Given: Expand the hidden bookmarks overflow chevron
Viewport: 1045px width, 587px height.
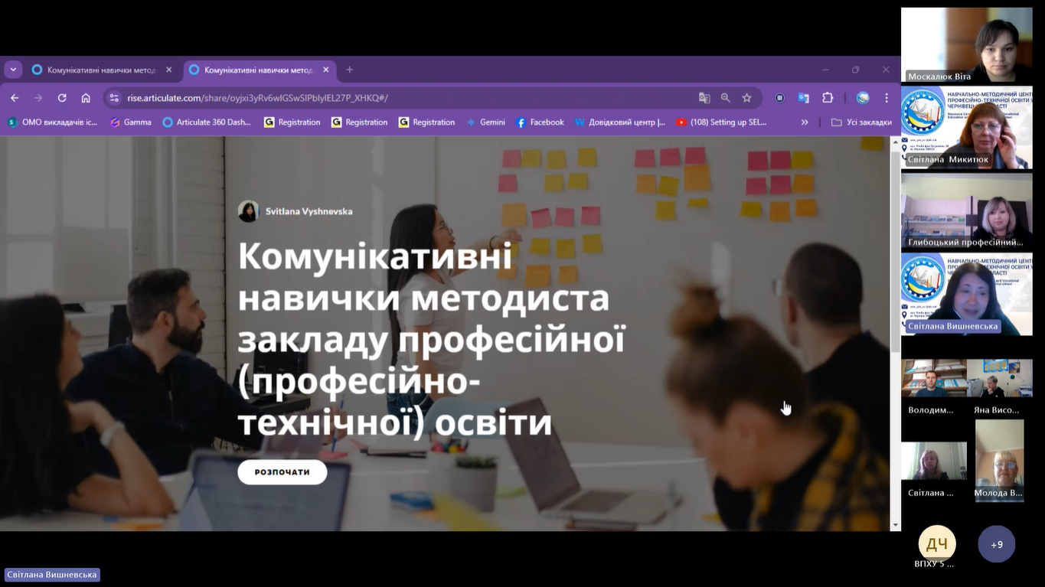Looking at the screenshot, I should [805, 122].
